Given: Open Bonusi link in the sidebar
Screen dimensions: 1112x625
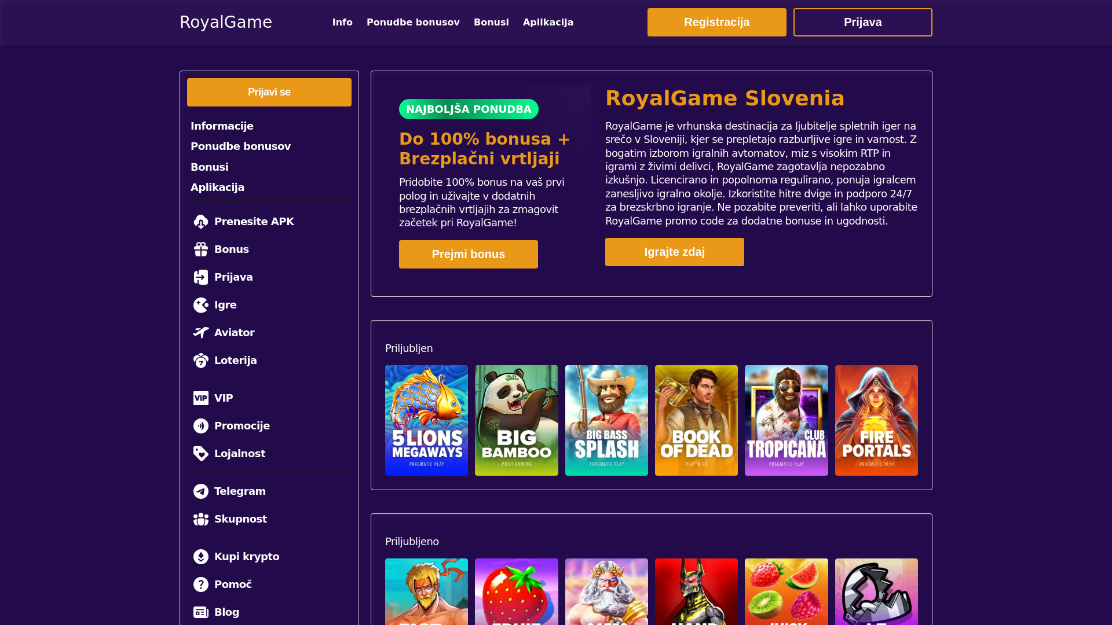Looking at the screenshot, I should (x=209, y=167).
